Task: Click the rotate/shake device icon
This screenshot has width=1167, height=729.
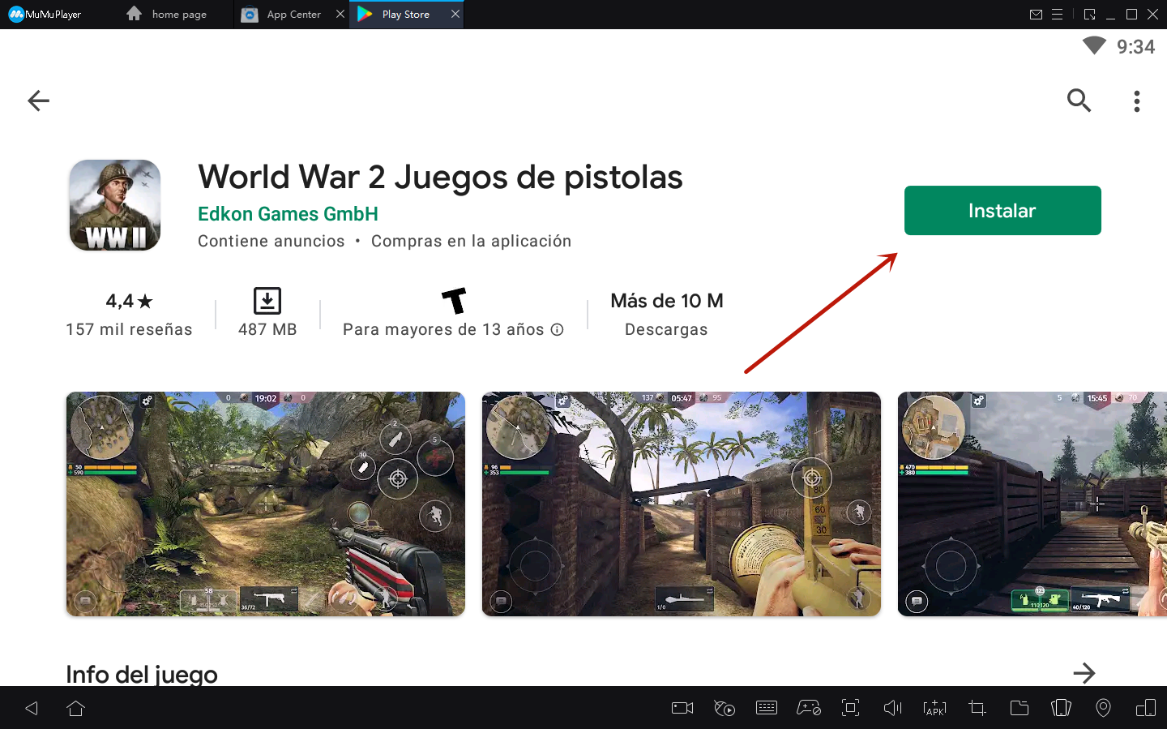Action: [1061, 709]
